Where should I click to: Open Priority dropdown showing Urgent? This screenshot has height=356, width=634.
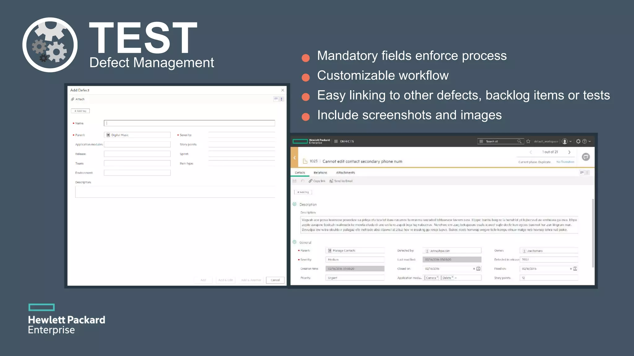click(355, 278)
